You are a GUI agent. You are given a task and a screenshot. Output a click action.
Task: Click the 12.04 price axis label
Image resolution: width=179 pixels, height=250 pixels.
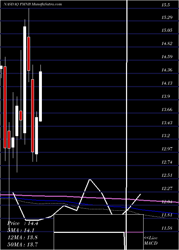[x=167, y=202]
